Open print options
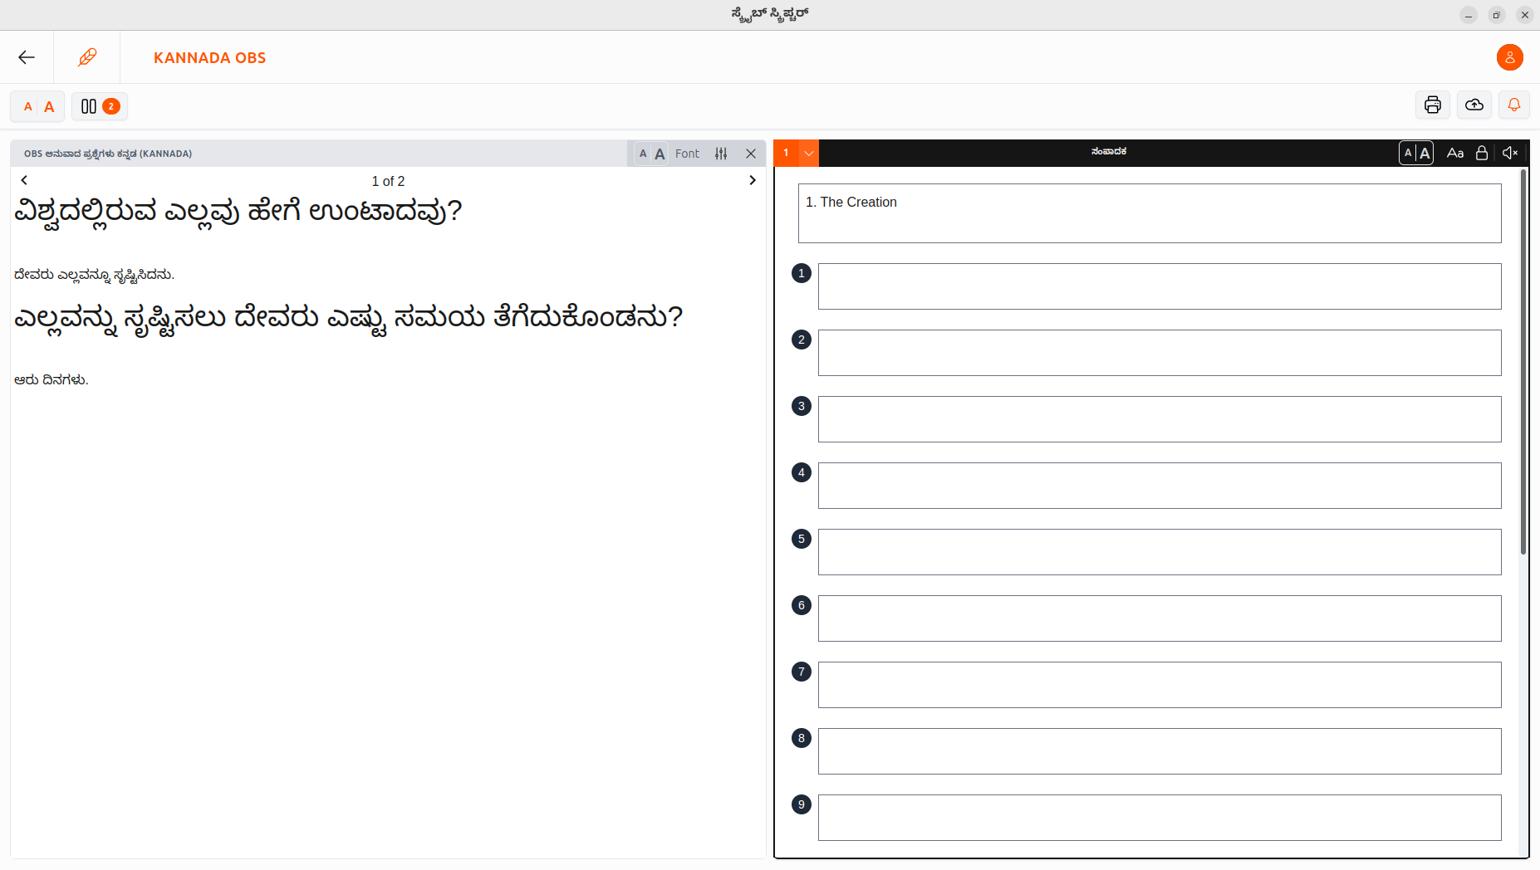The width and height of the screenshot is (1540, 870). click(1432, 105)
